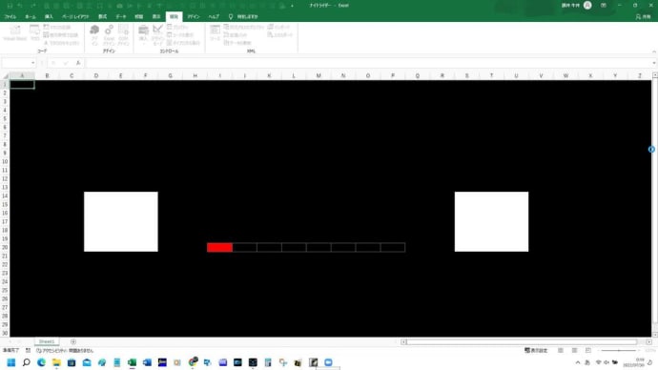Open the Help tab
658x370 pixels.
click(214, 17)
